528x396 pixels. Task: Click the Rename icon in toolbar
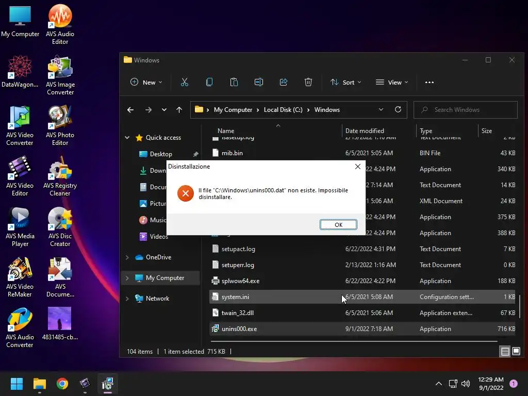(x=259, y=82)
